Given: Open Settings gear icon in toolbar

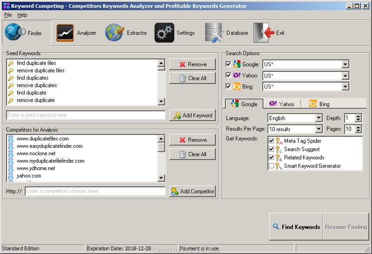Looking at the screenshot, I should [x=164, y=33].
